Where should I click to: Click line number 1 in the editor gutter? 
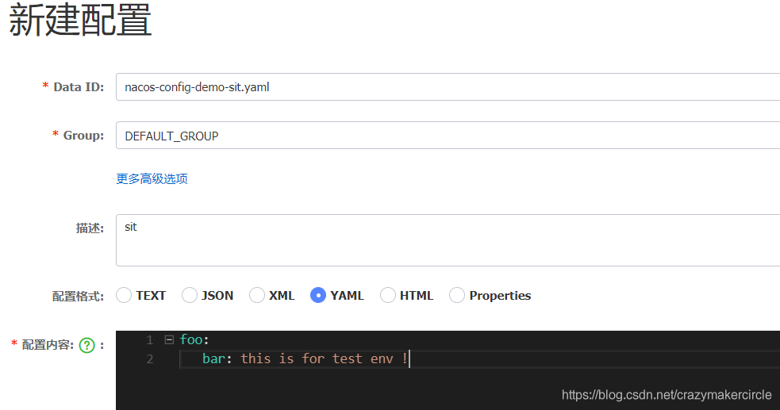point(148,339)
